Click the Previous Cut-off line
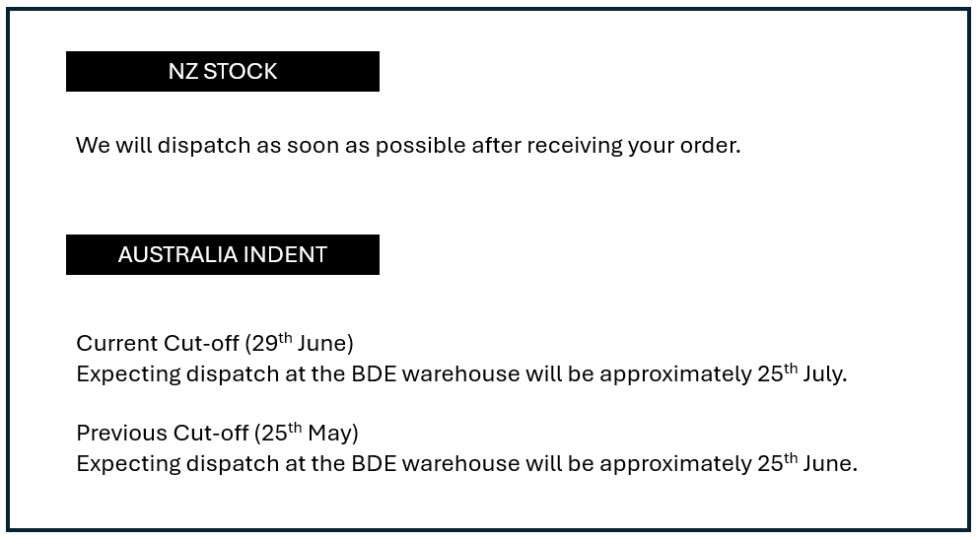The height and width of the screenshot is (540, 977). (x=218, y=433)
